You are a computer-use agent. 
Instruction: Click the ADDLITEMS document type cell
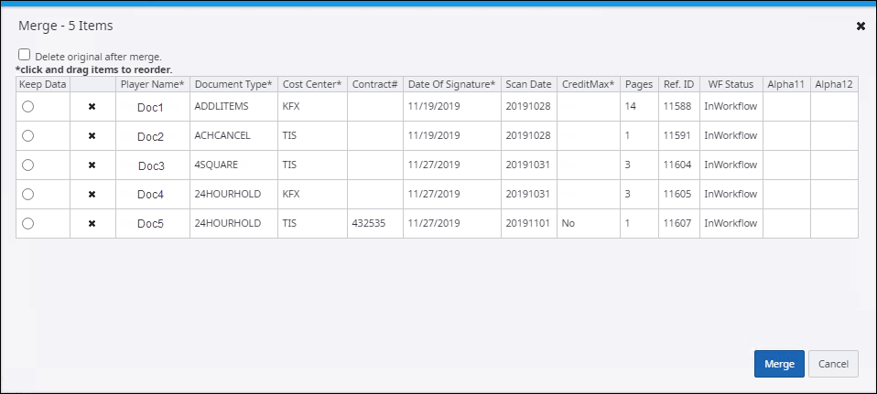tap(222, 107)
